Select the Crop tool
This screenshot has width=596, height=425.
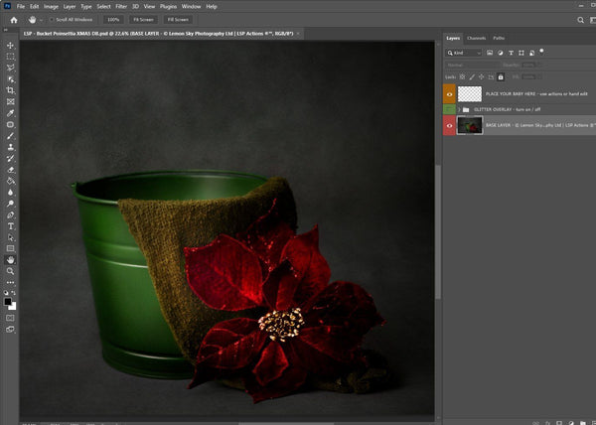10,90
